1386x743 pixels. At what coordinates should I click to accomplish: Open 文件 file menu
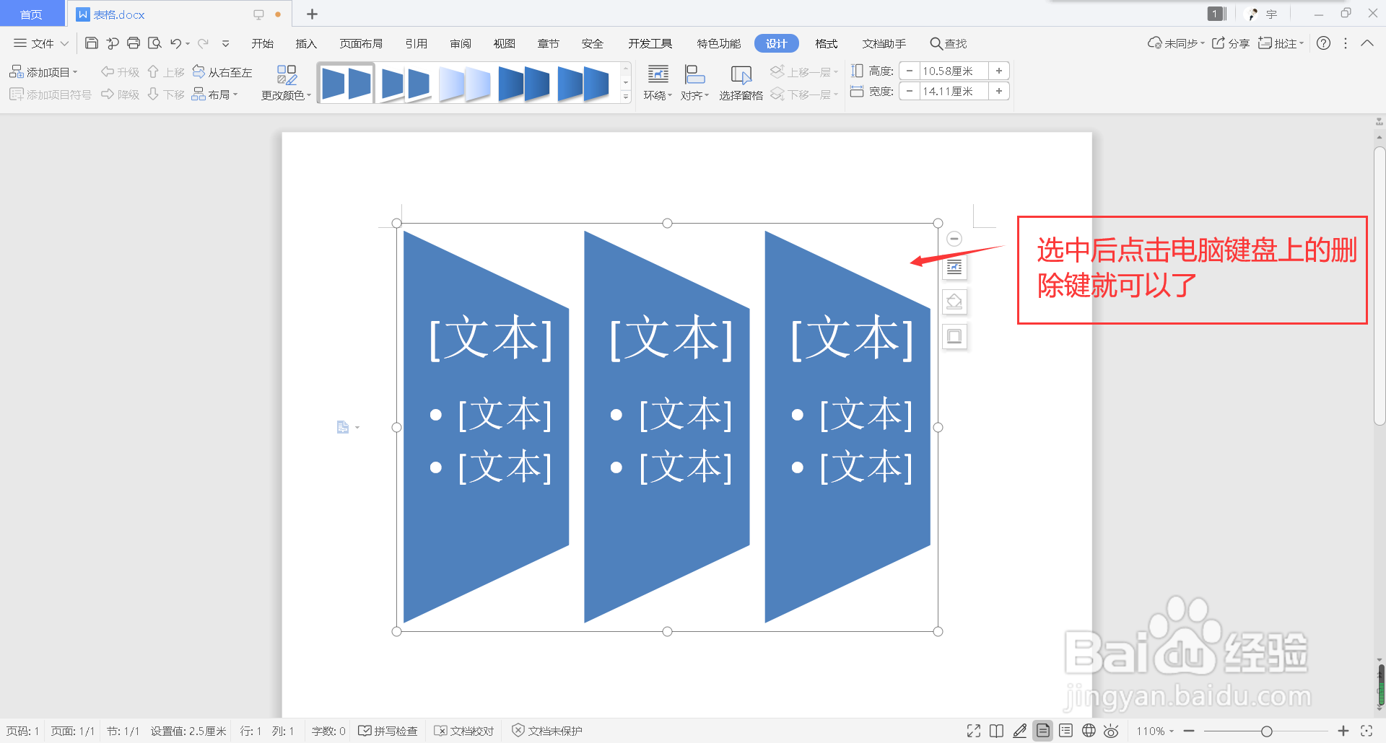41,43
